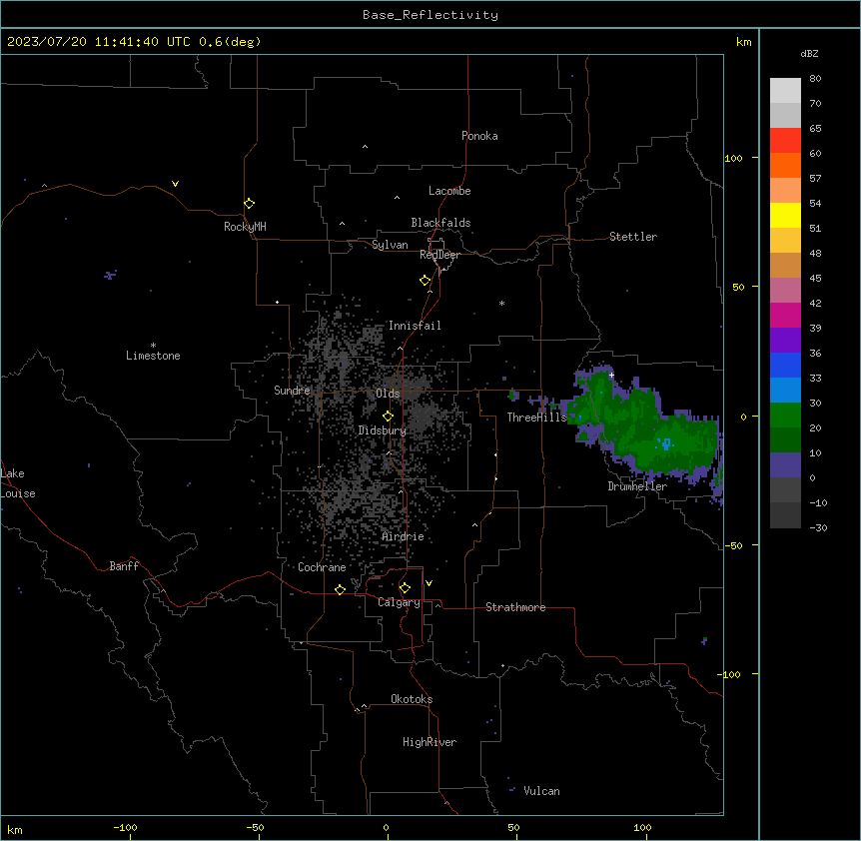
Task: Click the yellow marker south of Cochrane
Action: point(340,589)
